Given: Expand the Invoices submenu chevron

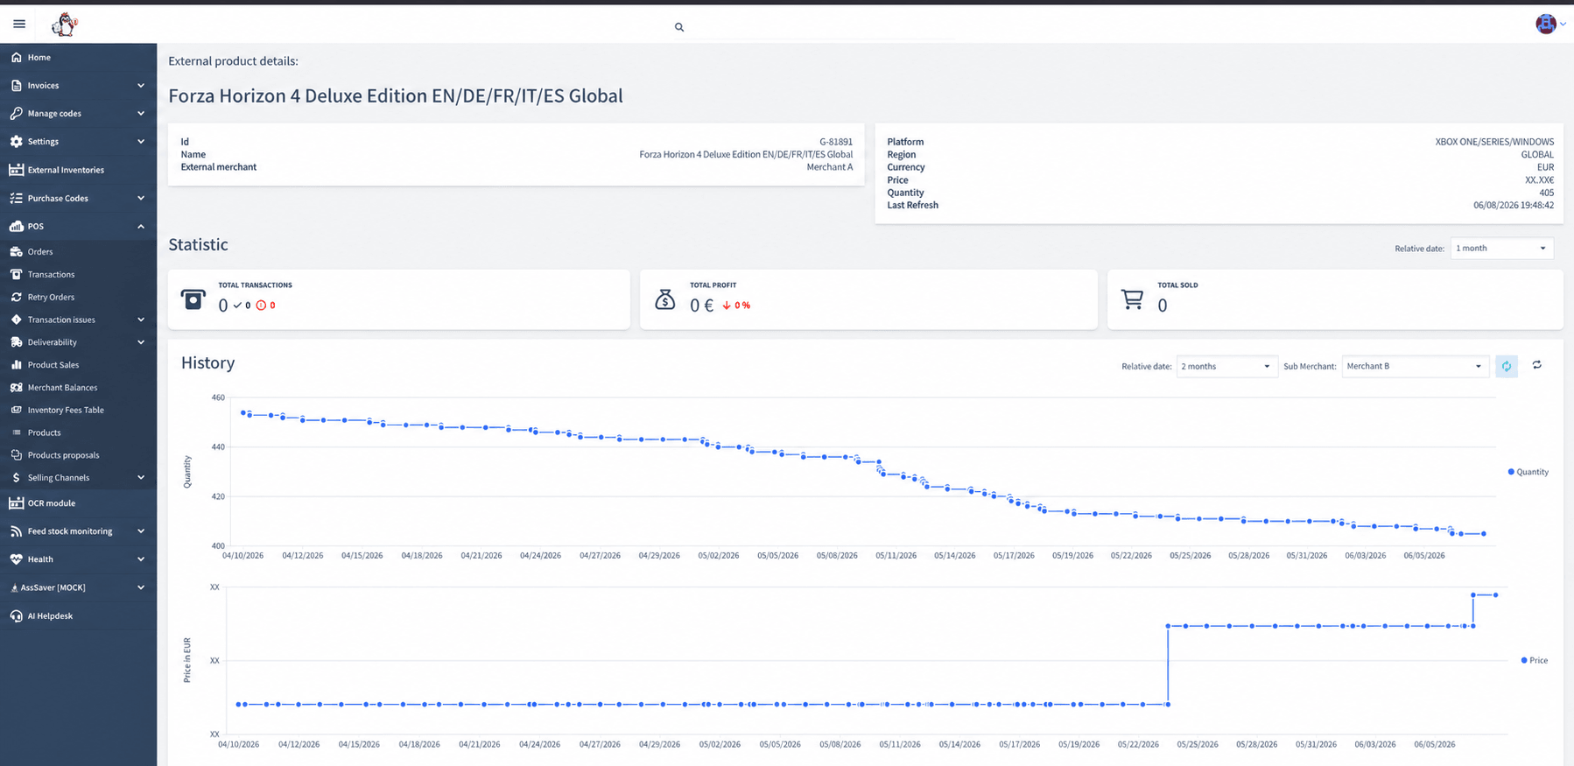Looking at the screenshot, I should pyautogui.click(x=141, y=85).
